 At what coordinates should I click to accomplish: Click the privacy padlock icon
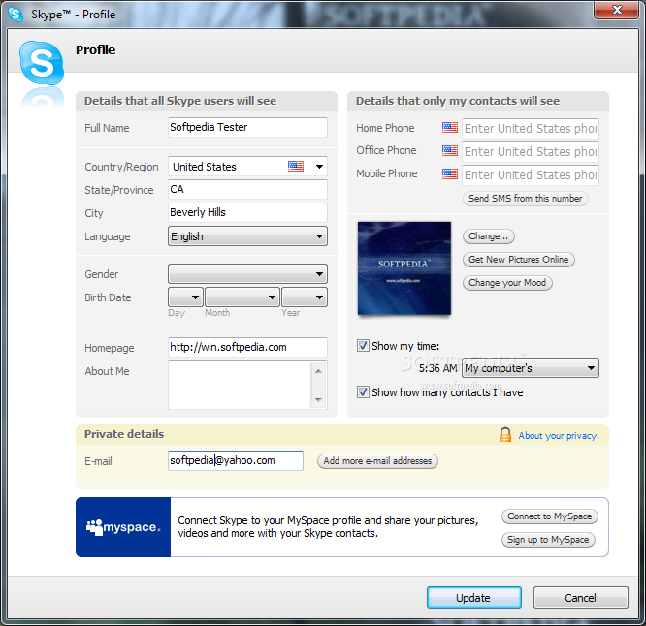(505, 435)
